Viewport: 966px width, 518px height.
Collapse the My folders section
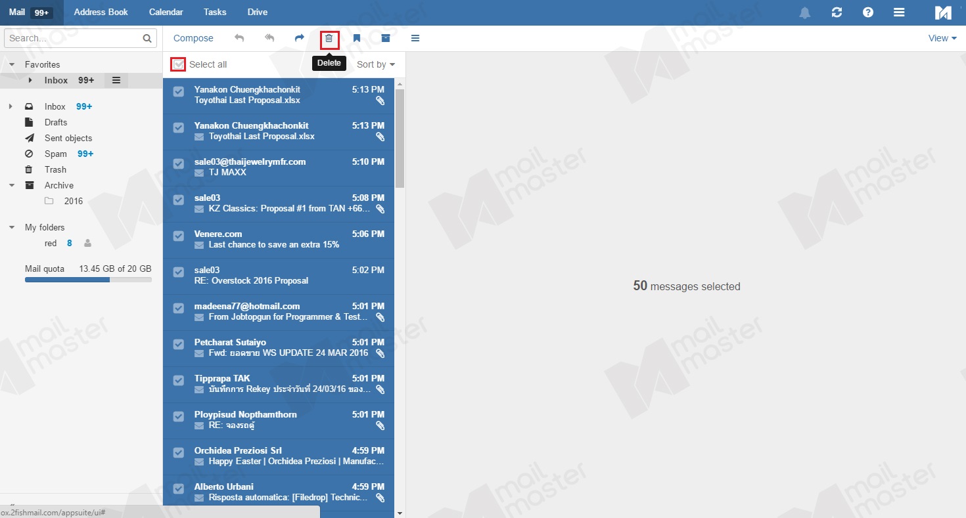click(x=12, y=227)
